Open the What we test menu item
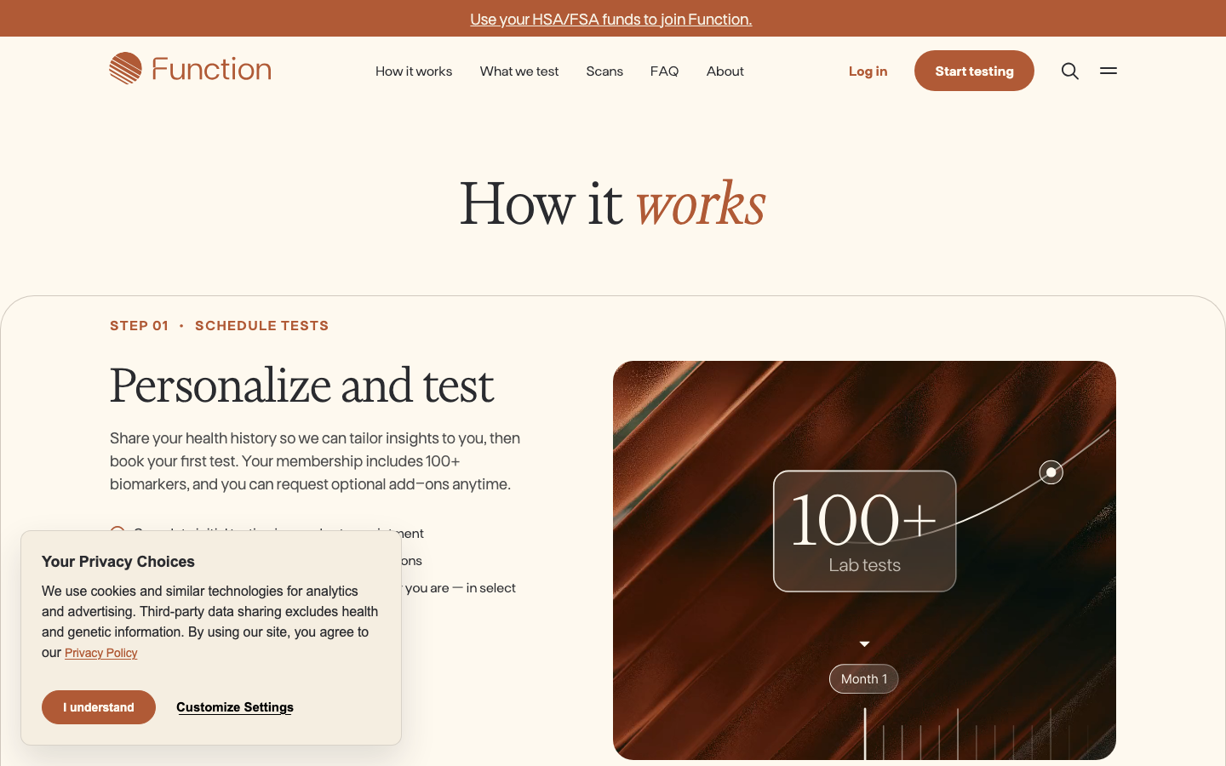Image resolution: width=1226 pixels, height=766 pixels. pos(519,71)
